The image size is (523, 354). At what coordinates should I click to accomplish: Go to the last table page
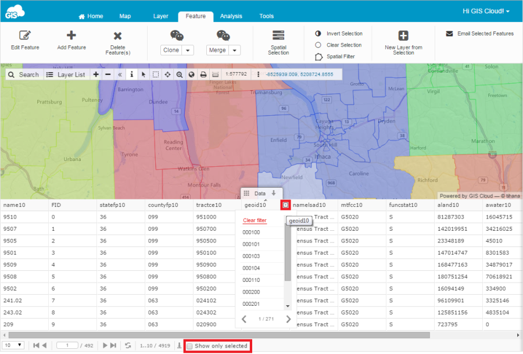113,345
